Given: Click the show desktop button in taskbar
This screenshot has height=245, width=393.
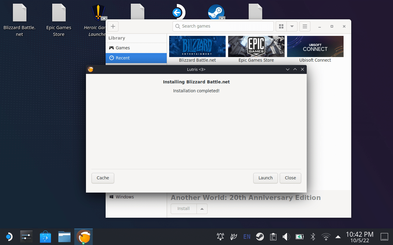Looking at the screenshot, I should pyautogui.click(x=384, y=237).
